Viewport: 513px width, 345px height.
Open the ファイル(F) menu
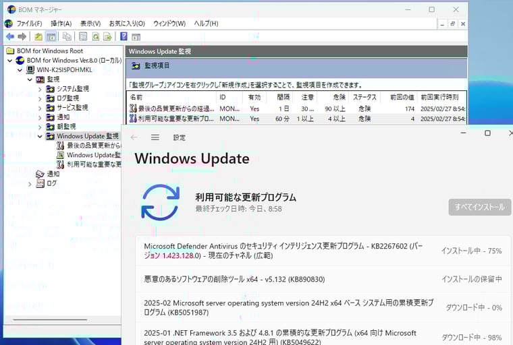(x=29, y=24)
